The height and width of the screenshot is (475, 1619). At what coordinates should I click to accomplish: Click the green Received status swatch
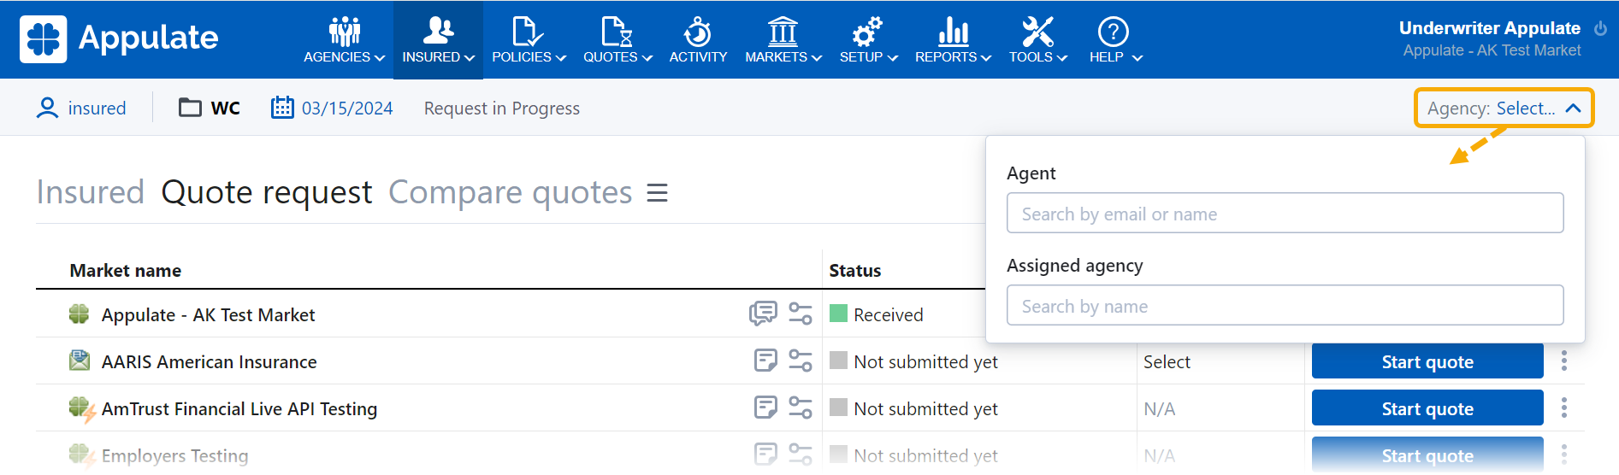tap(838, 314)
